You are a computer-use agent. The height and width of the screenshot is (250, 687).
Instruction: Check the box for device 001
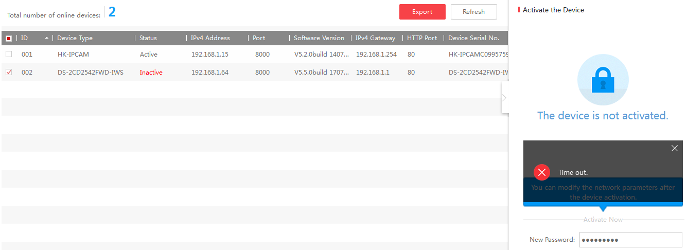pyautogui.click(x=9, y=54)
